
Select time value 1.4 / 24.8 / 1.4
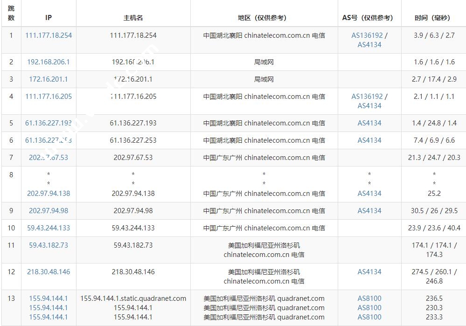pyautogui.click(x=434, y=123)
